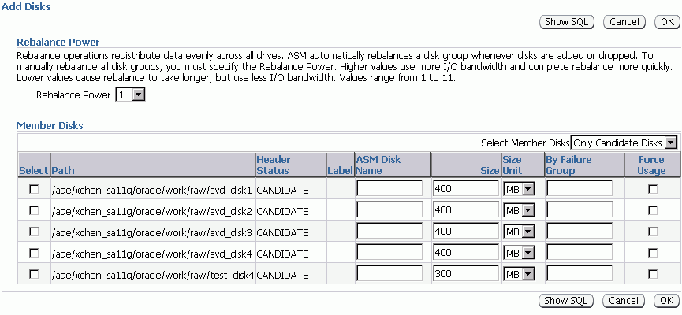The height and width of the screenshot is (315, 682).
Task: Focus ASM Disk Name field for avd_disk4
Action: point(389,253)
